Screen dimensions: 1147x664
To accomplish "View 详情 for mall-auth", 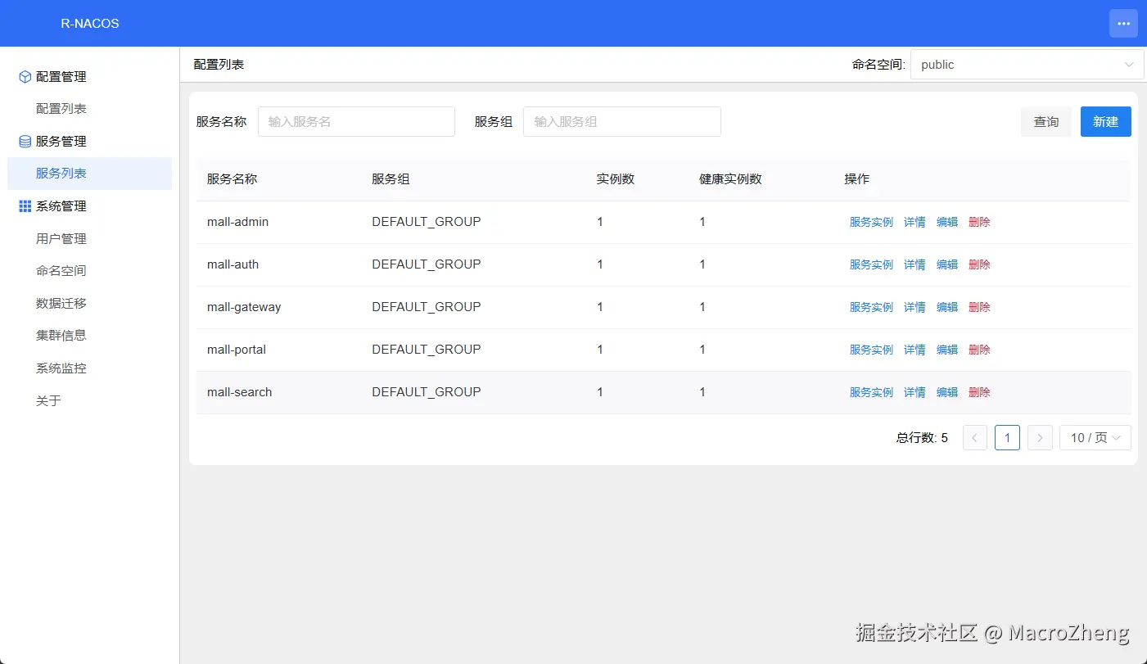I will tap(914, 264).
